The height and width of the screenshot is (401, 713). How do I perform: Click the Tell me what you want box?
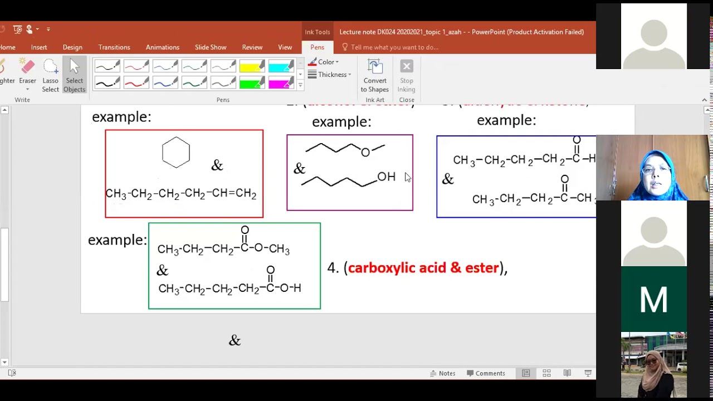[x=390, y=47]
